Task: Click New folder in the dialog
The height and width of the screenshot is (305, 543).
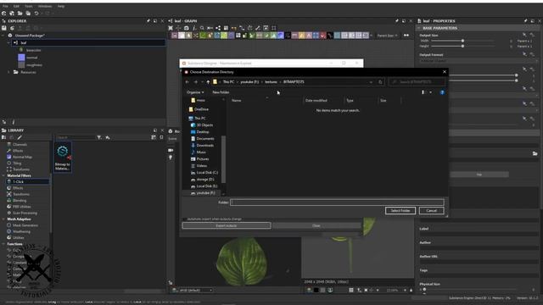Action: coord(221,92)
